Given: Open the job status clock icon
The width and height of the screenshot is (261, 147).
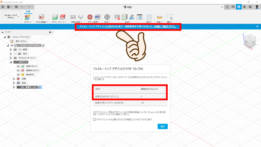Looking at the screenshot, I should click(x=244, y=7).
